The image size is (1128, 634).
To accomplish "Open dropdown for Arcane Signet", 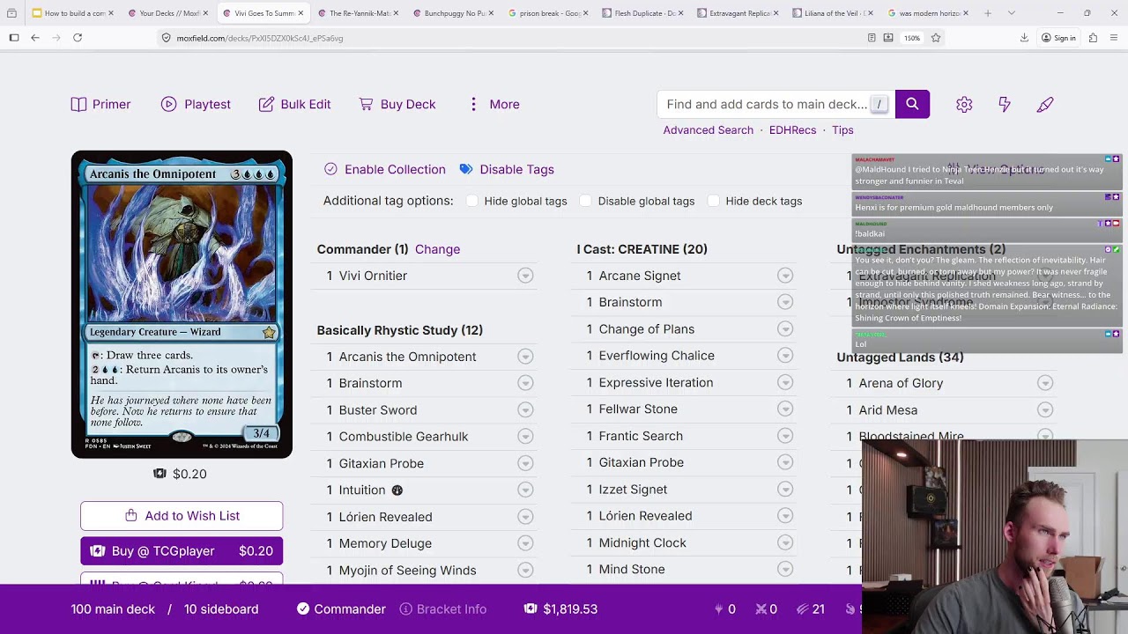I will (x=785, y=276).
